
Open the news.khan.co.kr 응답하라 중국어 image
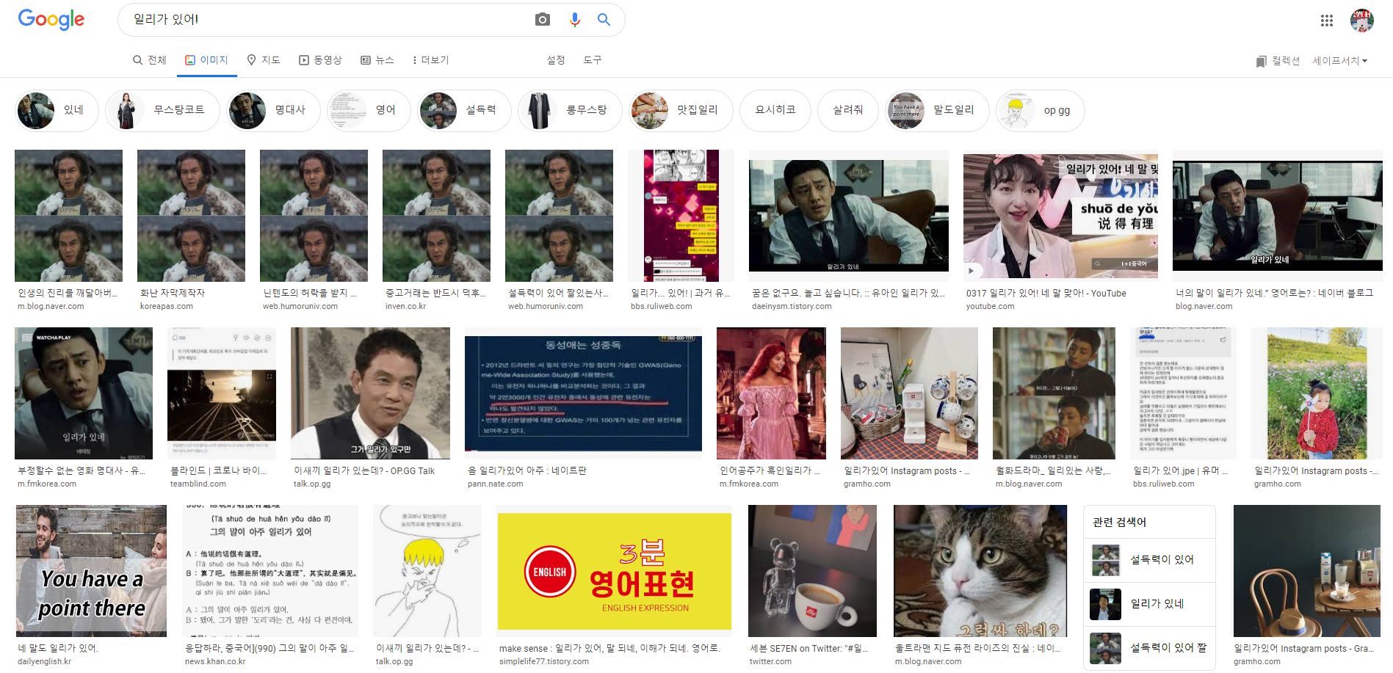click(270, 571)
